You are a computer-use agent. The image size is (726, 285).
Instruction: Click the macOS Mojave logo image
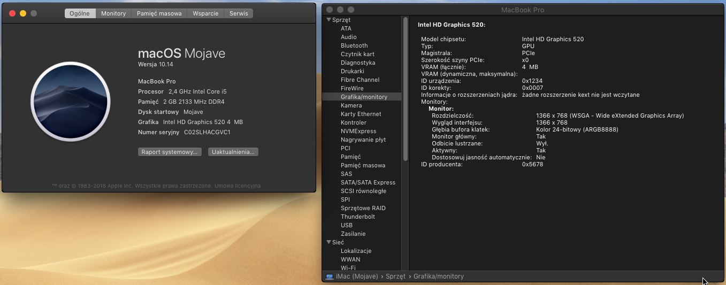[70, 101]
